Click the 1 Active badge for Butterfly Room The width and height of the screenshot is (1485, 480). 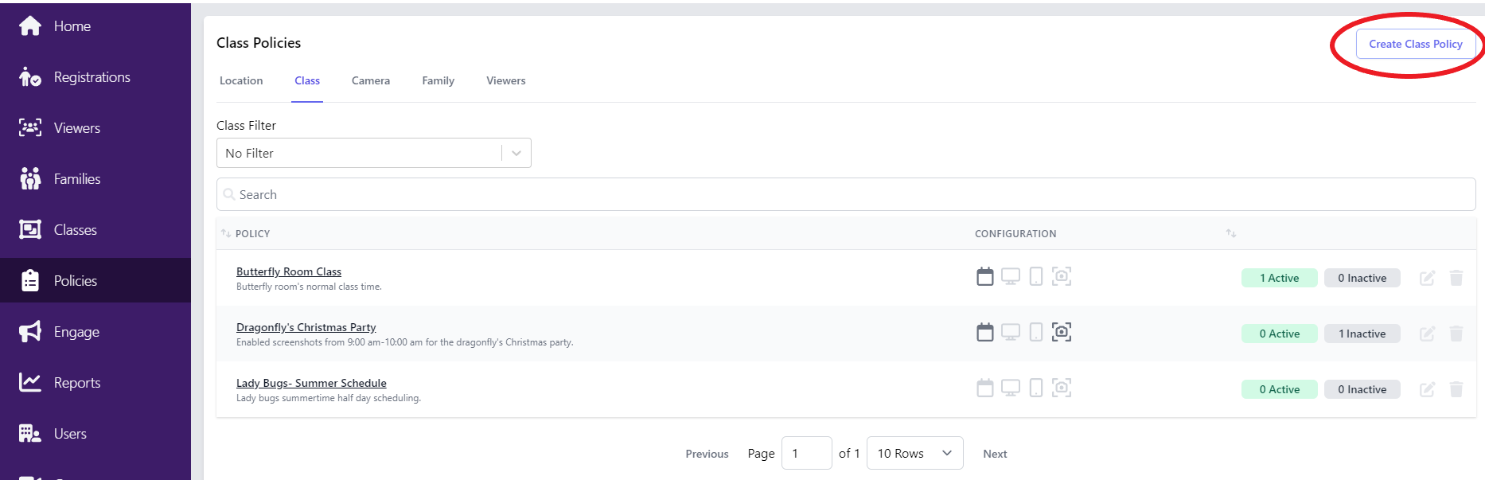[1279, 278]
